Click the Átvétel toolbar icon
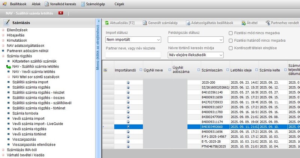 pyautogui.click(x=244, y=23)
